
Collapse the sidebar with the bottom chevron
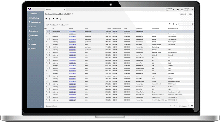(x=42, y=107)
